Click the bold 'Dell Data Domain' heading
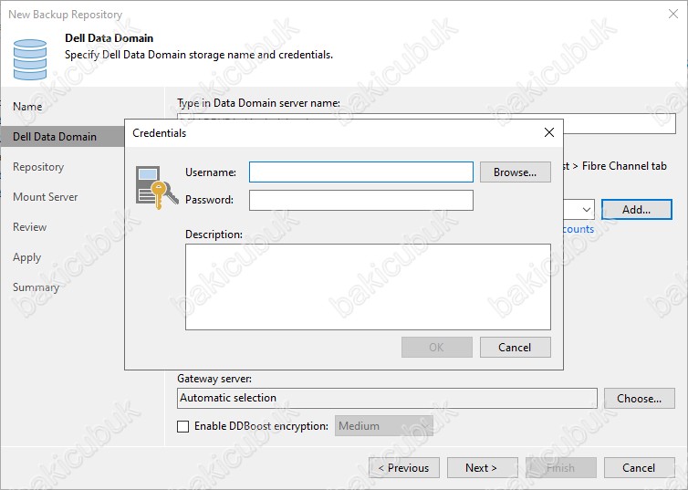Screen dimensions: 688x490 (x=109, y=38)
